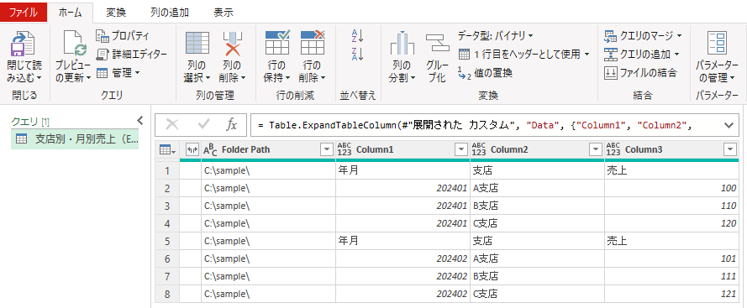Click the 202401 cell in row 2
Screen dimensions: 747x308
pyautogui.click(x=402, y=188)
